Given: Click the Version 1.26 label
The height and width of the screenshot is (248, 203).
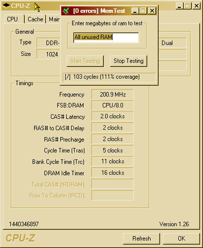Looking at the screenshot, I should pyautogui.click(x=174, y=224).
